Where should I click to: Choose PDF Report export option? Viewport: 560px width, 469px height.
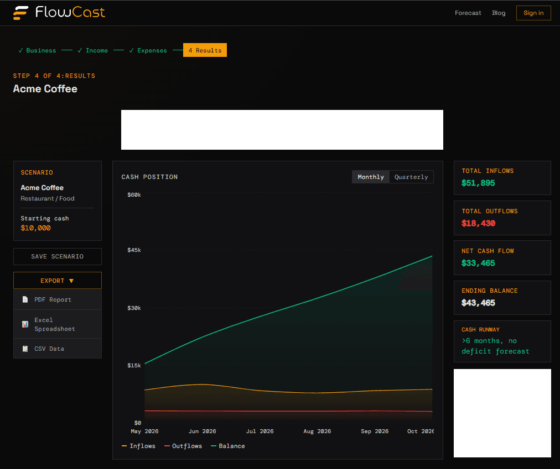[x=58, y=299]
